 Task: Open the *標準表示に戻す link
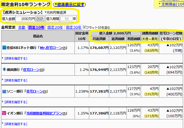70,5
